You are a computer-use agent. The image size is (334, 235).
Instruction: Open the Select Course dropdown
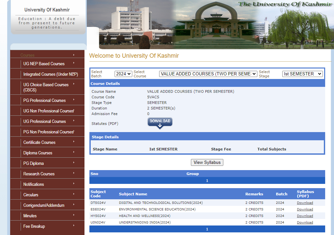pos(208,74)
